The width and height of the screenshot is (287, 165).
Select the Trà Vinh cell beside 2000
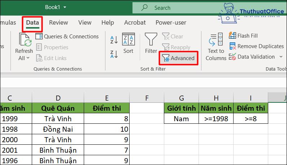click(x=58, y=139)
